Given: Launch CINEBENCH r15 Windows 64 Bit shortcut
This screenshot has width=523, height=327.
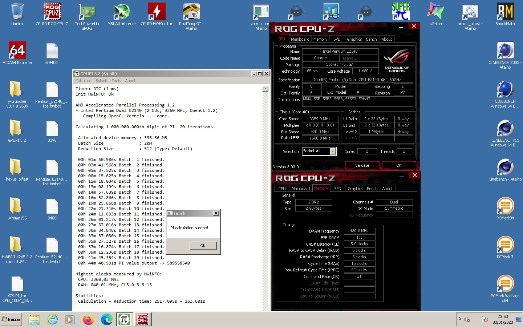Looking at the screenshot, I should coord(505,133).
